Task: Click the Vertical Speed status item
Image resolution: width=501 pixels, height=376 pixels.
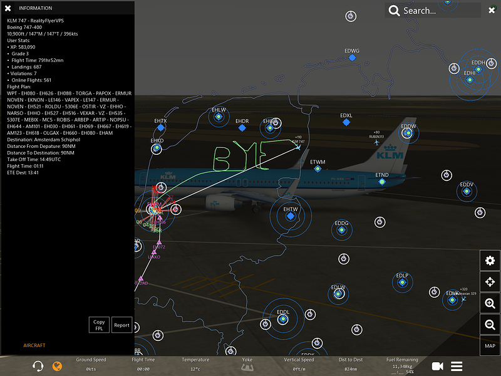Action: point(299,364)
